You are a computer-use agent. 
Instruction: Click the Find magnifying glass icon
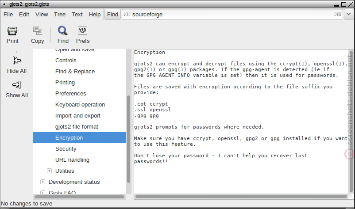63,31
